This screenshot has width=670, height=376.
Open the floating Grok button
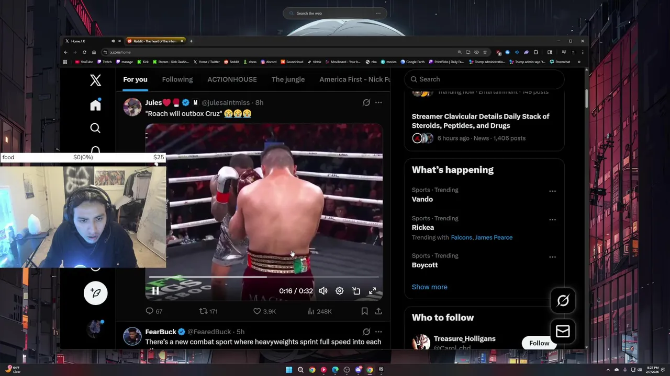563,300
